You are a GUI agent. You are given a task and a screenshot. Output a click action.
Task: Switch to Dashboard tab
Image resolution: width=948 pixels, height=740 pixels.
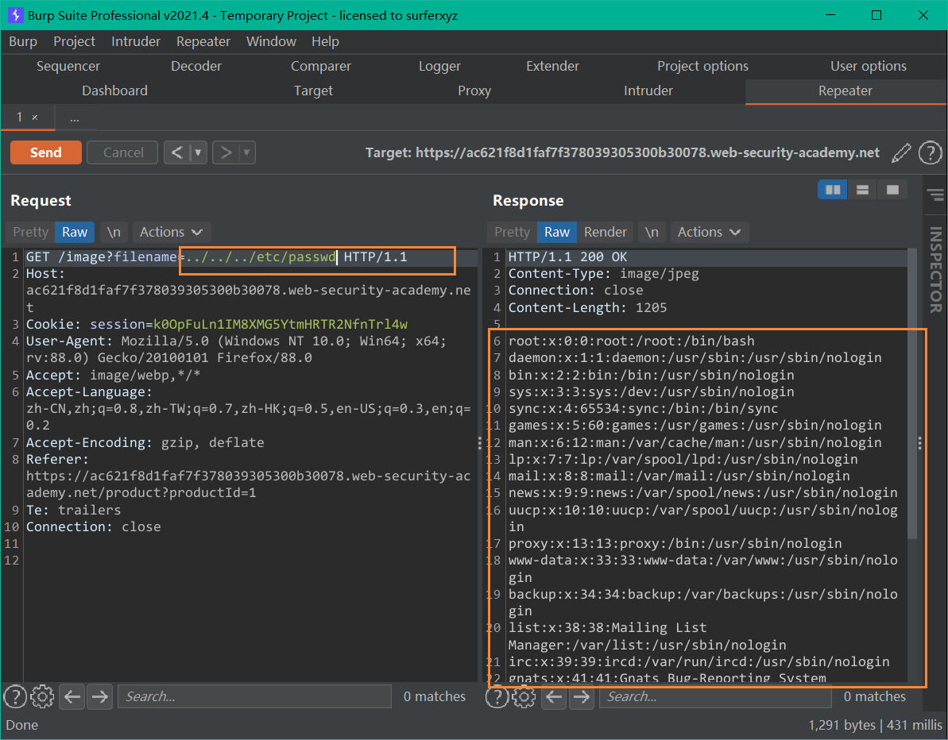pos(115,91)
